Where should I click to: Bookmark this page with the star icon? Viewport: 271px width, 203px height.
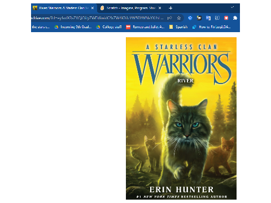coord(179,18)
